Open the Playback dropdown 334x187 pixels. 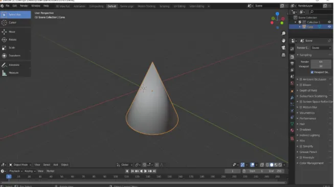16,171
